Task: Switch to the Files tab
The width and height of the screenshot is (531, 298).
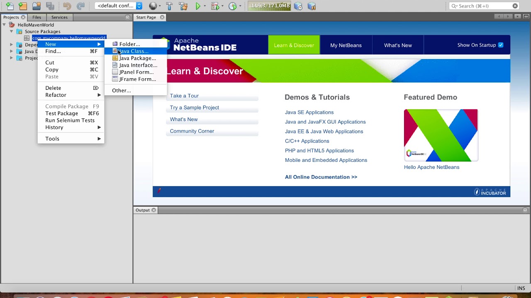Action: coord(37,17)
